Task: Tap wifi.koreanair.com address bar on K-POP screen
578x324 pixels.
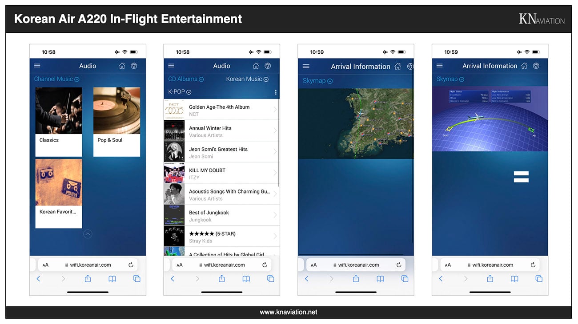Action: [221, 265]
